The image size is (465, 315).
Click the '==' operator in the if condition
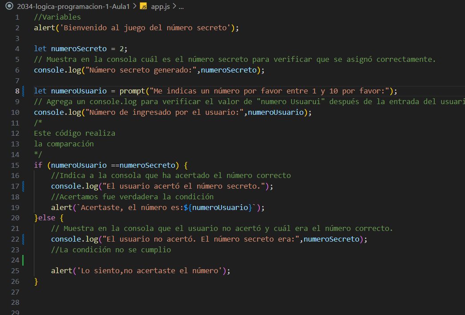(x=115, y=165)
